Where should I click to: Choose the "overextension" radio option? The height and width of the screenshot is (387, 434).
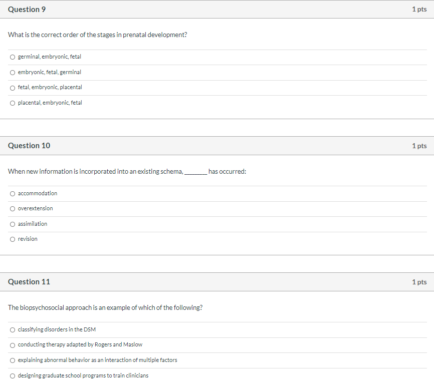pyautogui.click(x=13, y=209)
